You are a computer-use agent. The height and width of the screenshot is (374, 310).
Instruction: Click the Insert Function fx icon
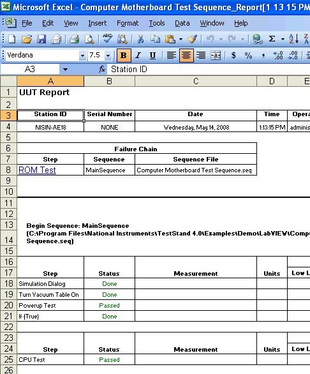tap(102, 70)
